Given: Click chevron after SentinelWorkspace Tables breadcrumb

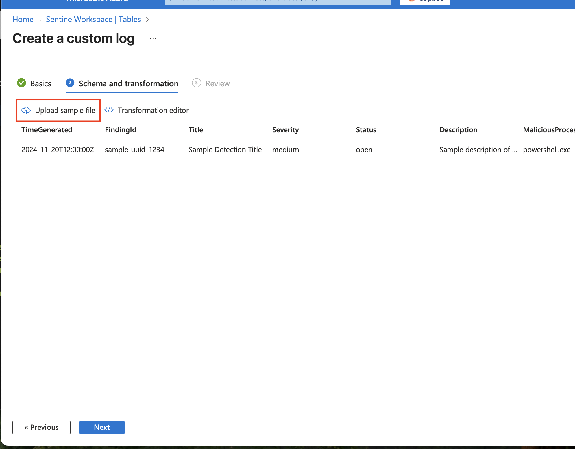Looking at the screenshot, I should click(147, 20).
